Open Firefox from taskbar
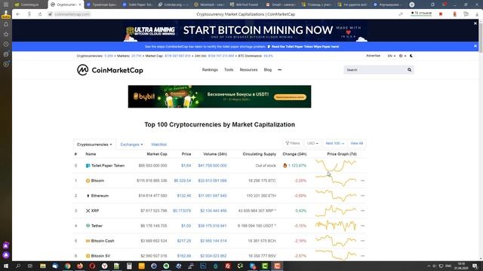This screenshot has width=483, height=271. tap(80, 266)
